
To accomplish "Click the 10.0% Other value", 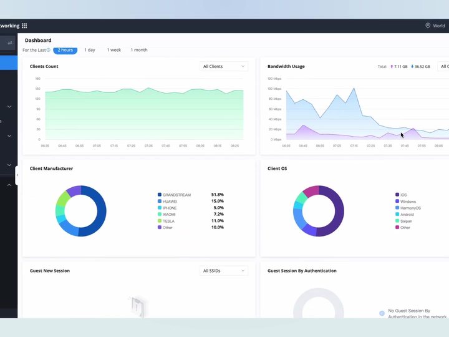I will coord(218,227).
